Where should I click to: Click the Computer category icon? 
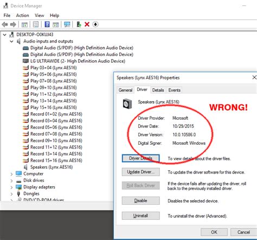pyautogui.click(x=18, y=174)
